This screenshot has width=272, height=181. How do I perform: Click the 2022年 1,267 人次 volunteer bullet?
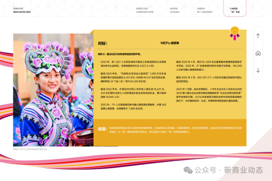(133, 64)
